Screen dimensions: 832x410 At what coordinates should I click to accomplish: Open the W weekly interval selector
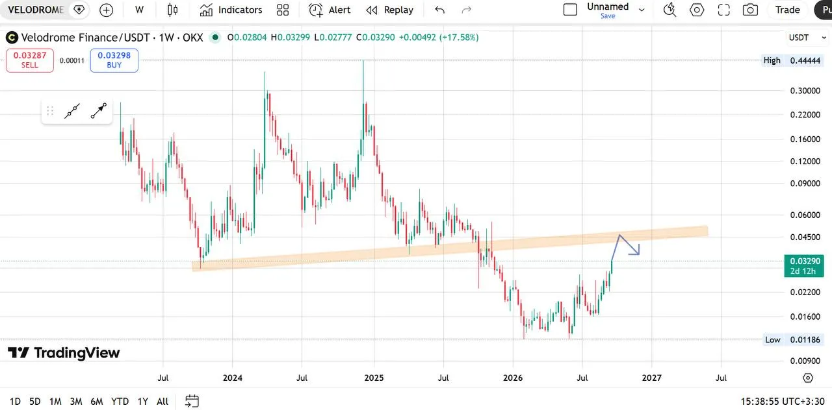(140, 10)
